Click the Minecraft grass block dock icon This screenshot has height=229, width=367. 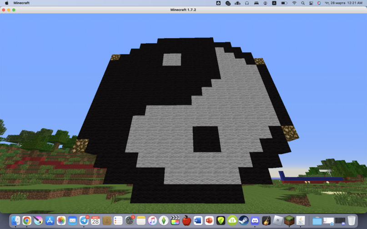289,220
